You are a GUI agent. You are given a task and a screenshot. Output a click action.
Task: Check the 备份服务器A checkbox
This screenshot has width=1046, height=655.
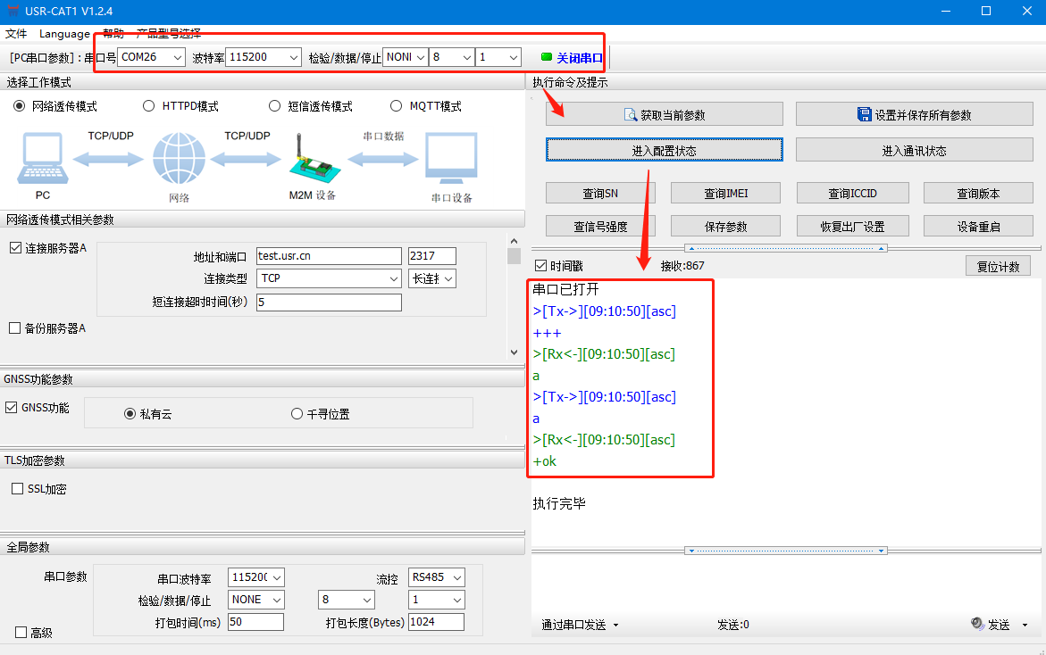tap(14, 328)
